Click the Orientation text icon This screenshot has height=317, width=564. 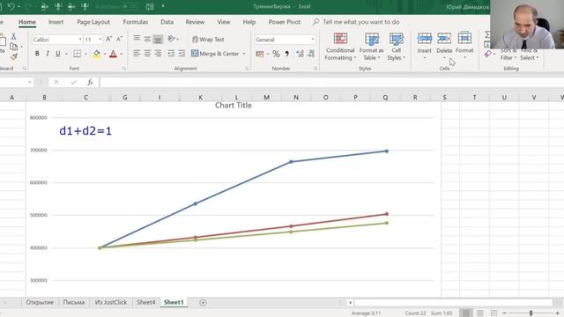(171, 39)
